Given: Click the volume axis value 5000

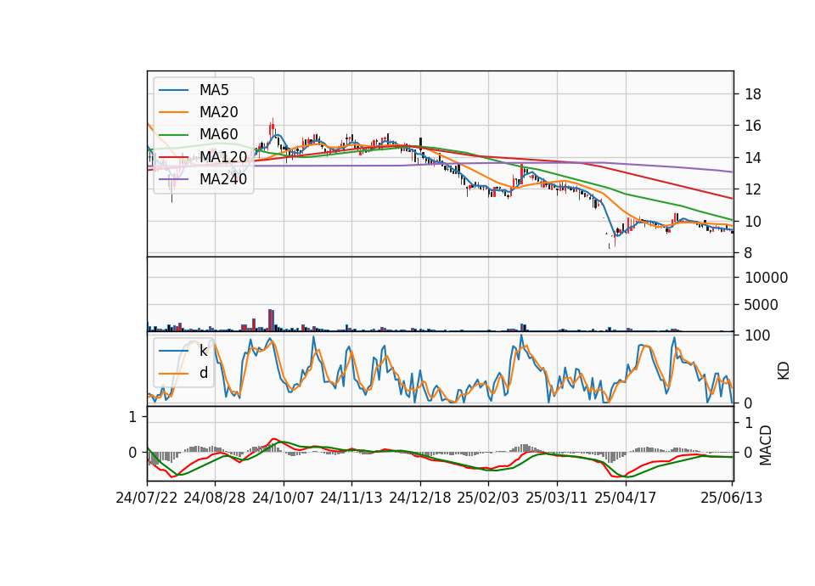Looking at the screenshot, I should point(762,305).
